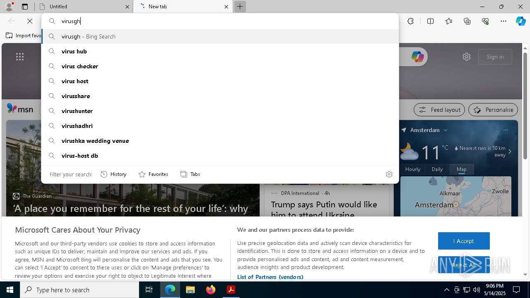This screenshot has width=530, height=298.
Task: Close the Untitled tab
Action: click(127, 7)
